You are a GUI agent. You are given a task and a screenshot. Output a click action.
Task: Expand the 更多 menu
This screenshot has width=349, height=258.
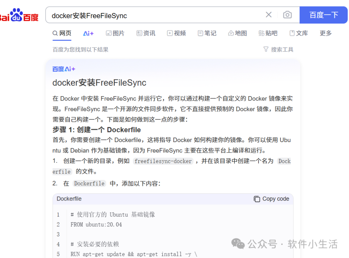[326, 33]
